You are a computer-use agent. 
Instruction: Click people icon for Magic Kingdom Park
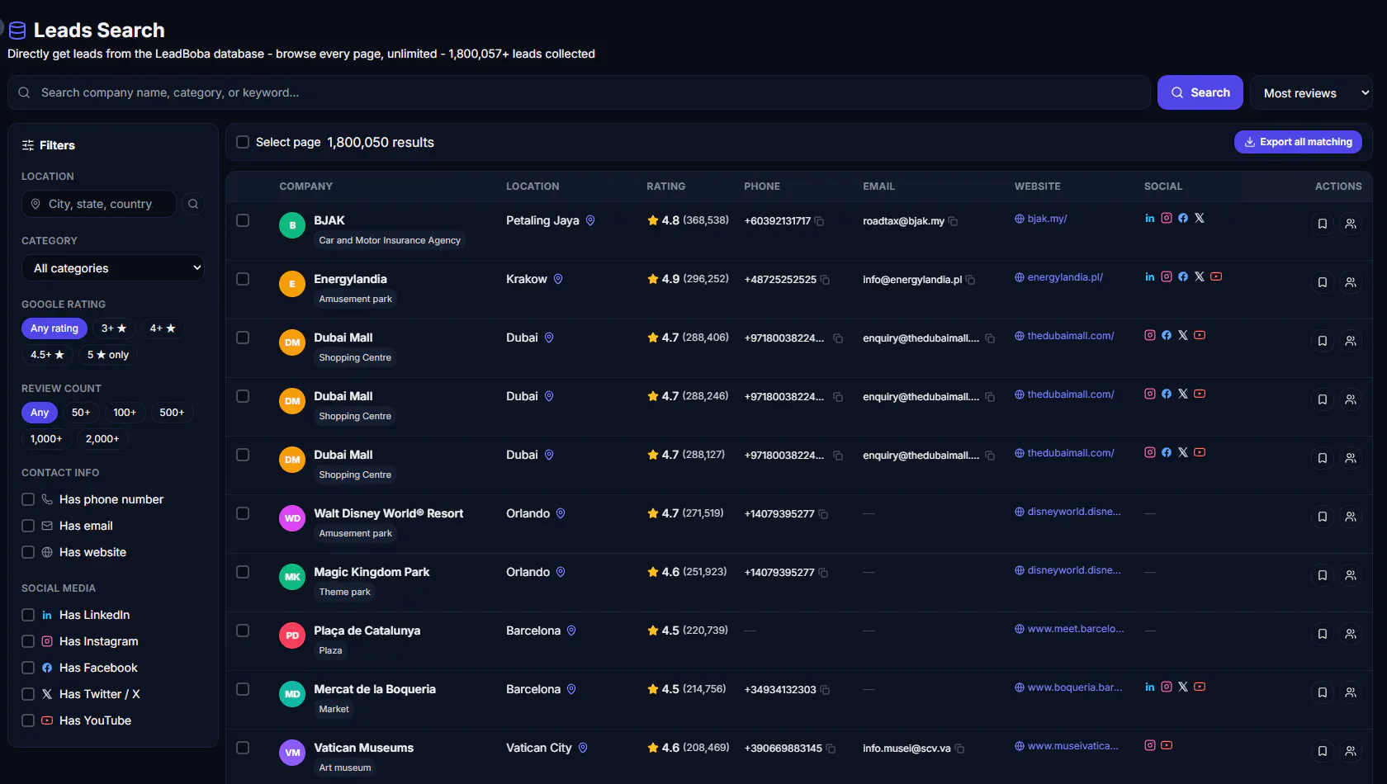click(1351, 575)
